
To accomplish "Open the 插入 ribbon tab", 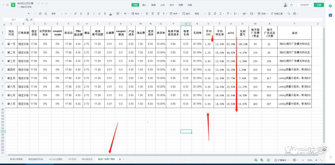I will [145, 5].
